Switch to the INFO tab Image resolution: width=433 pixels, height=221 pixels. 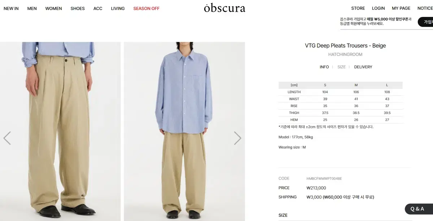pos(324,67)
